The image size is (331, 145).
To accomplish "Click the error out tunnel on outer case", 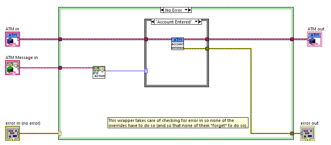I will tap(292, 133).
